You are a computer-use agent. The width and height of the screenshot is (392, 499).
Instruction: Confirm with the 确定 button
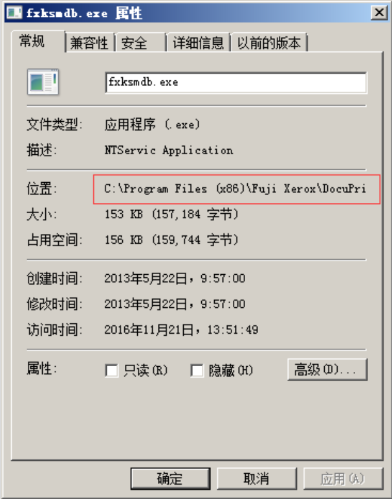(170, 479)
